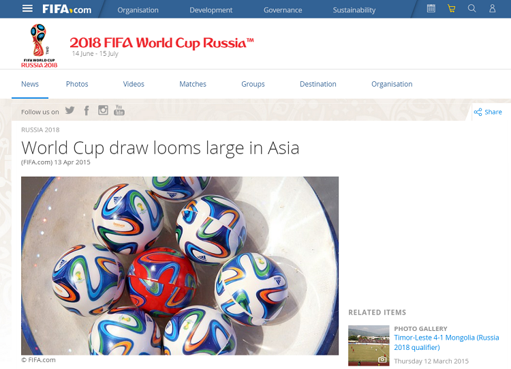Follow FIFA on Twitter icon

pyautogui.click(x=69, y=110)
